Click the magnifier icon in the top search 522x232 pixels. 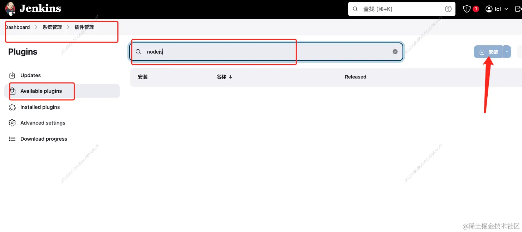(x=355, y=9)
